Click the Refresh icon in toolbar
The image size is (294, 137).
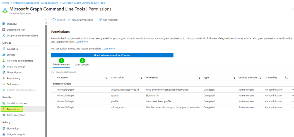[54, 20]
